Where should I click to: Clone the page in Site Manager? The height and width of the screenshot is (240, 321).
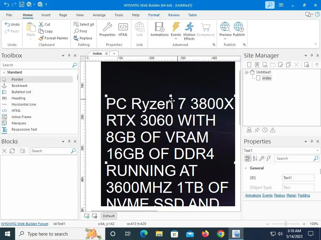[288, 65]
